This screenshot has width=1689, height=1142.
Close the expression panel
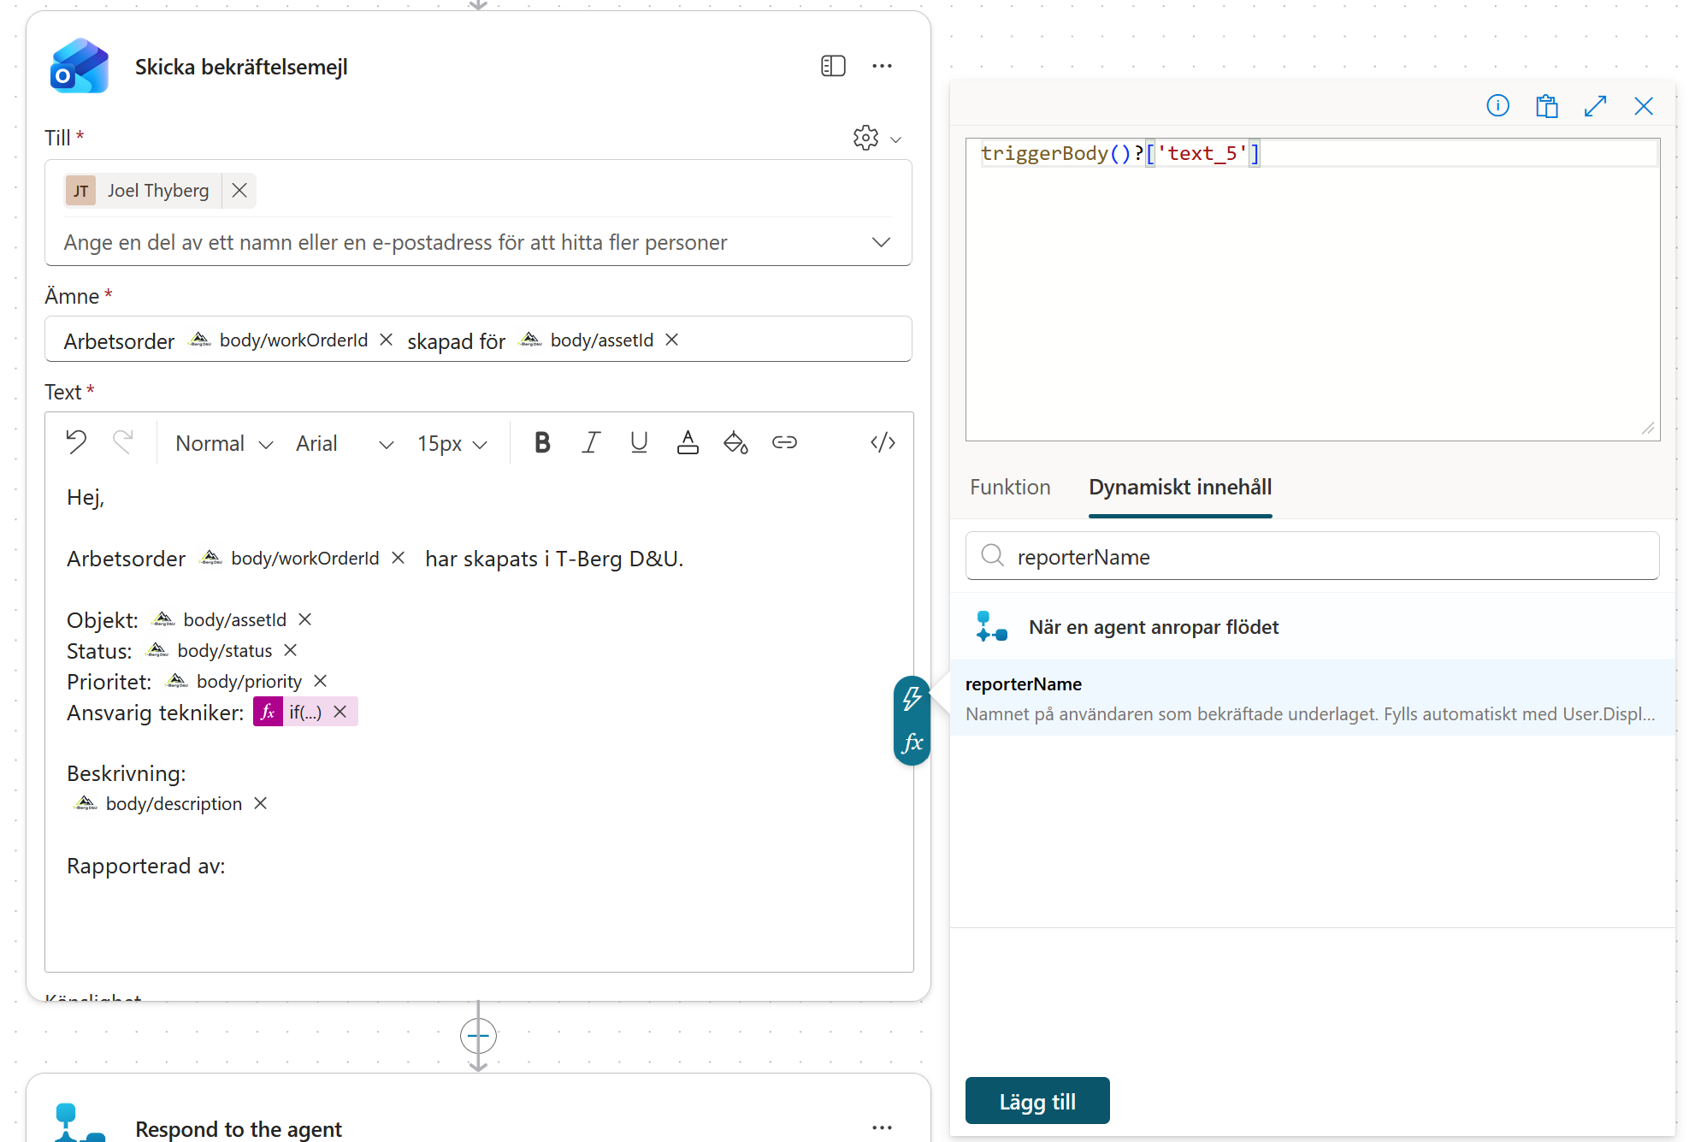(x=1644, y=106)
